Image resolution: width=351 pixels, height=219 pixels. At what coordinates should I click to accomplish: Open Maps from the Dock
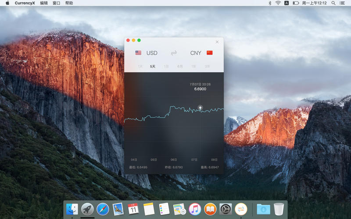(x=179, y=209)
